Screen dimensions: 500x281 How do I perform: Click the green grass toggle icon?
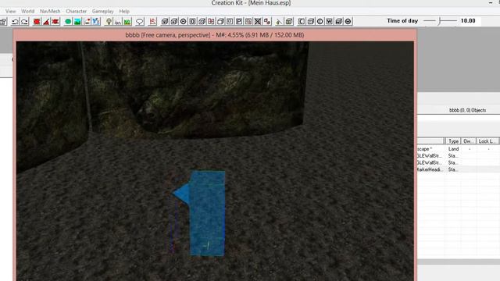click(x=127, y=22)
